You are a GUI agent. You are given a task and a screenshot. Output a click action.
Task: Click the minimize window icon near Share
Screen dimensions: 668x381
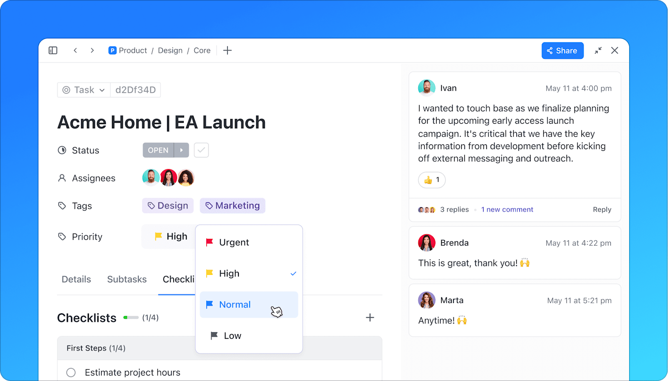(x=598, y=50)
